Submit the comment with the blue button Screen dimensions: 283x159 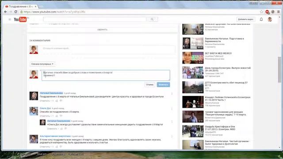coord(163,84)
